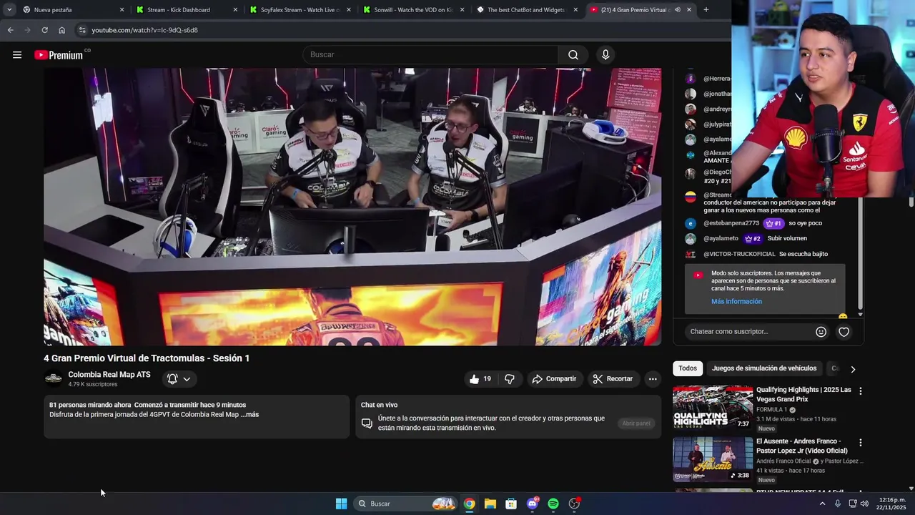Viewport: 915px width, 515px height.
Task: Click the Recortar clip button
Action: (x=613, y=379)
